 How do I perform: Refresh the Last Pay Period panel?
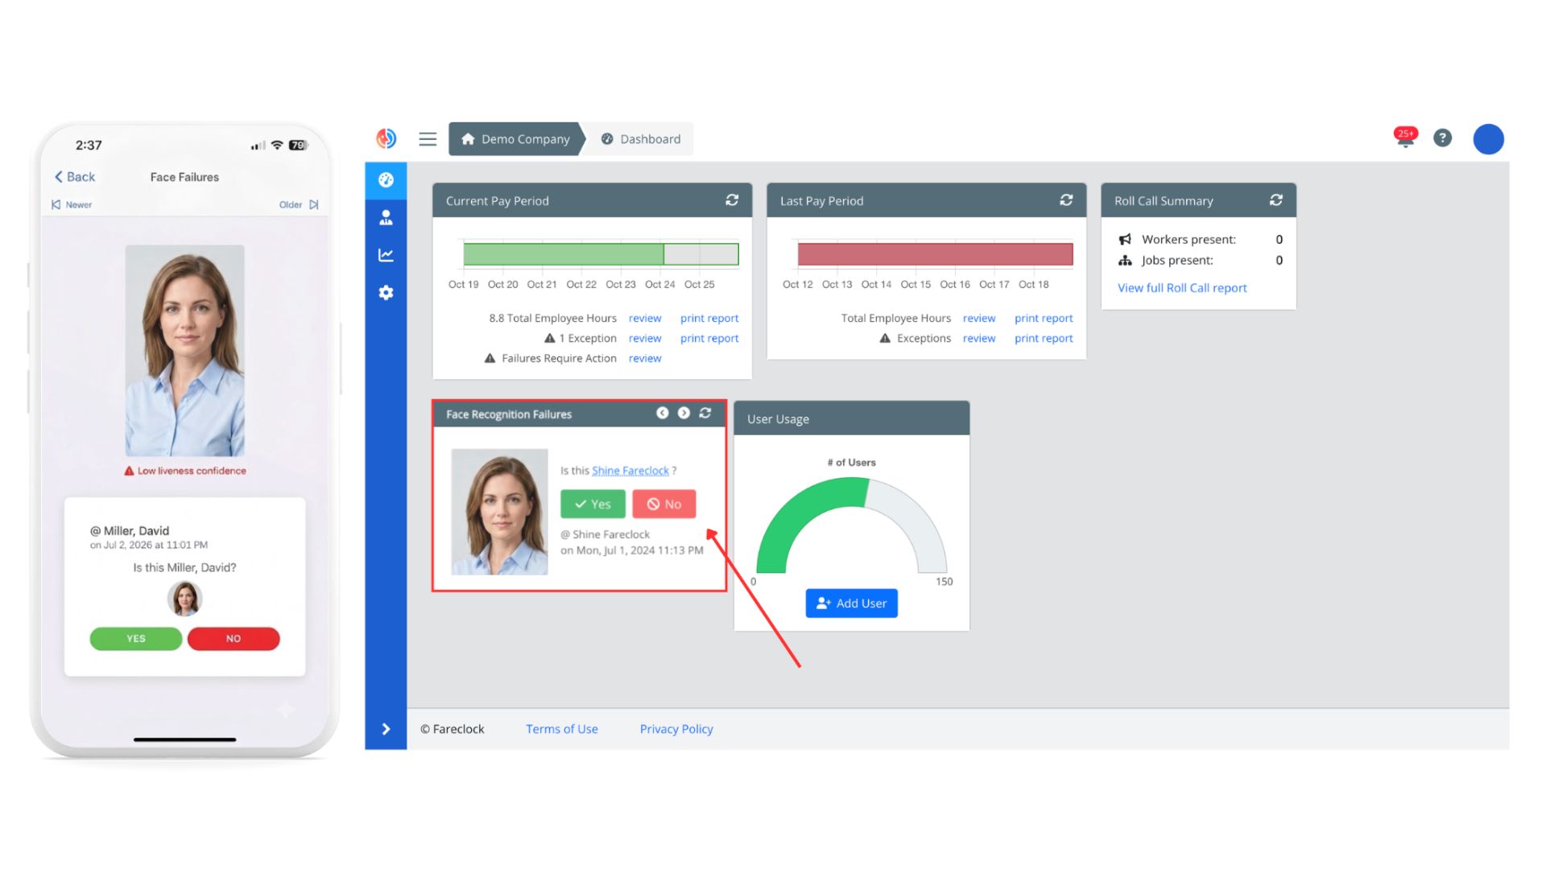point(1066,200)
